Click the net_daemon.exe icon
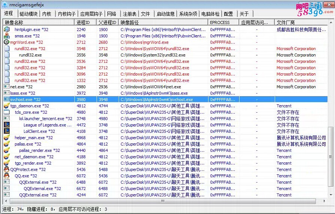The width and height of the screenshot is (335, 214). point(7,157)
